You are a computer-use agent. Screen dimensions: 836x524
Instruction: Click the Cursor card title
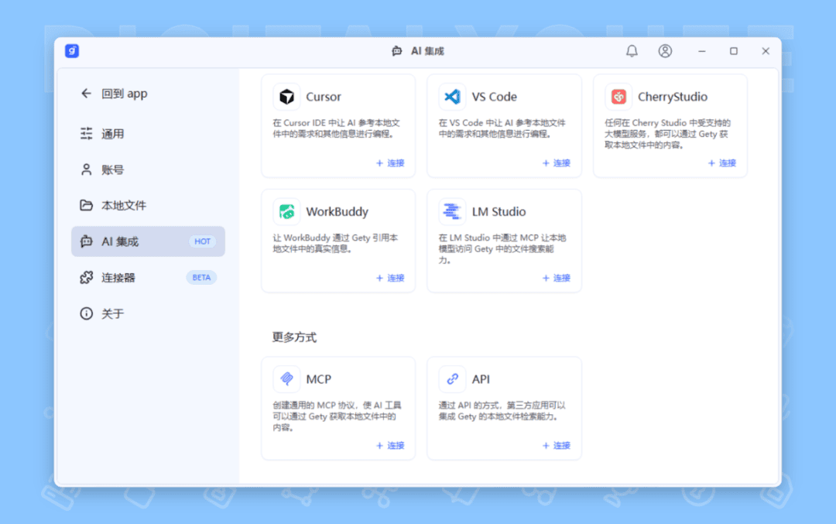[323, 97]
